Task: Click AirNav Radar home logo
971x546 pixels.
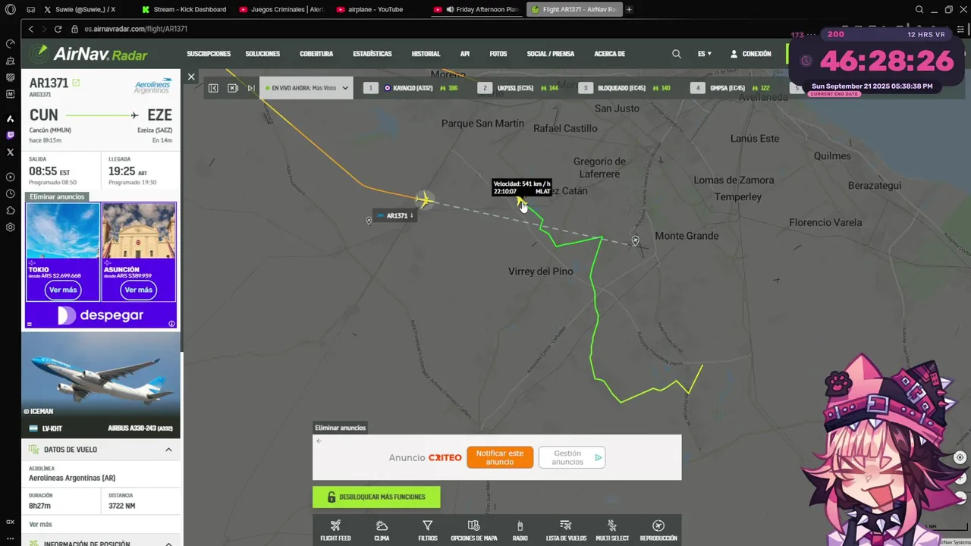Action: (x=89, y=54)
